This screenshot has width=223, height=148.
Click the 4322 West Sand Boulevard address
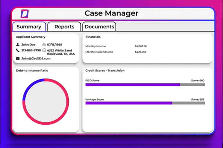pos(61,52)
